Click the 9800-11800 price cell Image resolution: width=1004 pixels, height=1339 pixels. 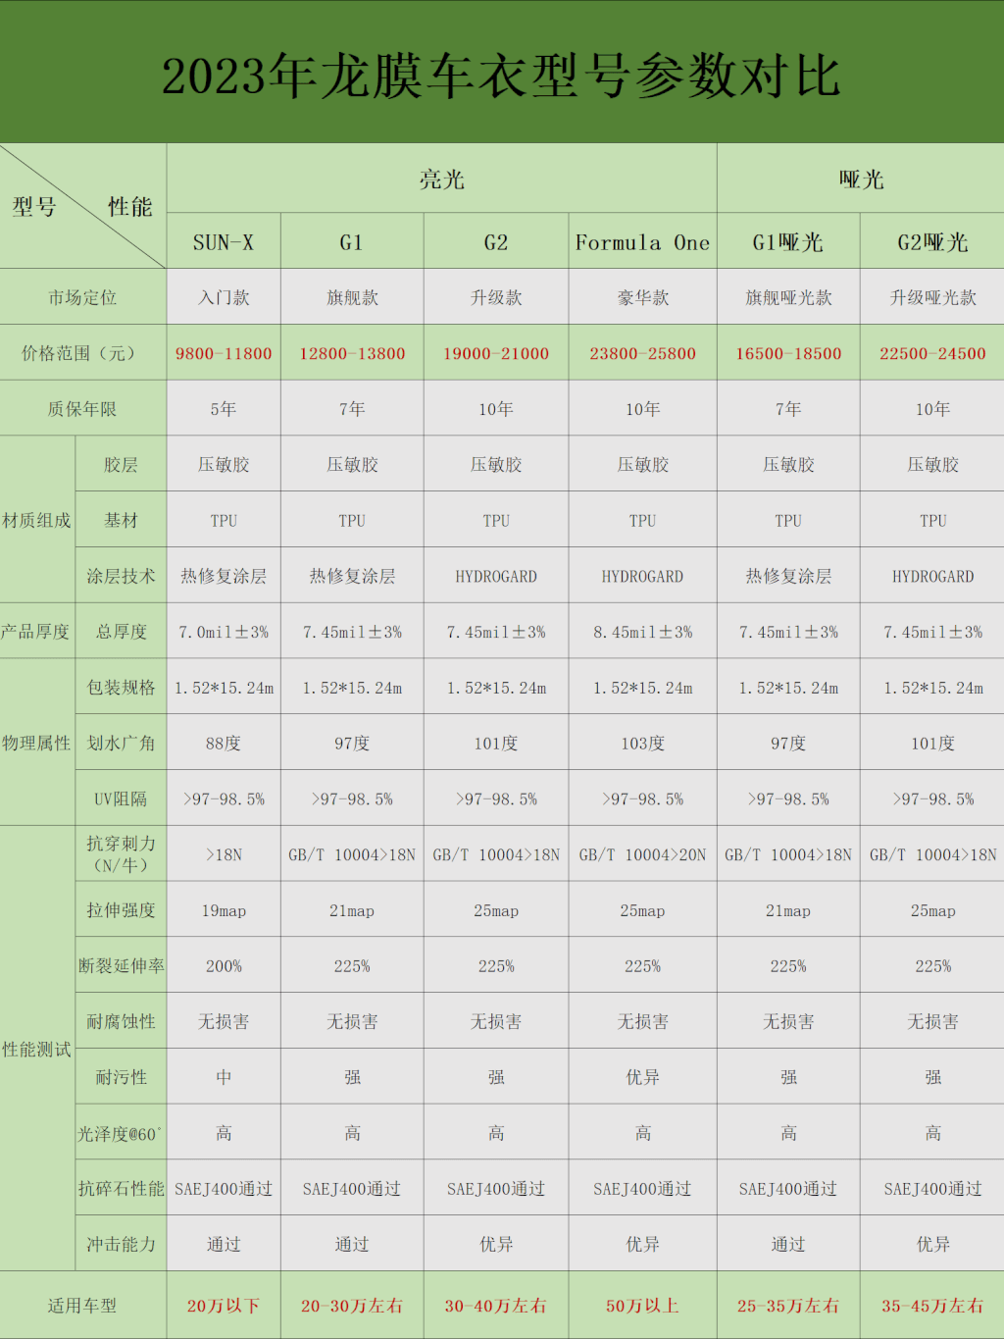click(x=224, y=353)
